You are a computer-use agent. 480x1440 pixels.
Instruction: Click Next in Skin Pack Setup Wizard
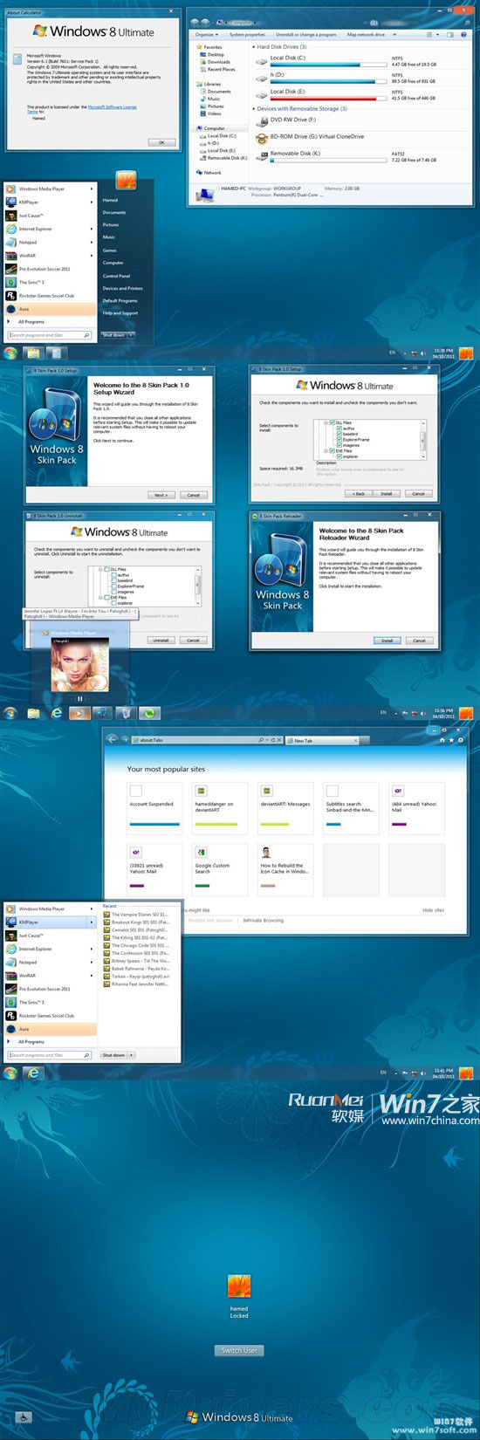pos(161,495)
